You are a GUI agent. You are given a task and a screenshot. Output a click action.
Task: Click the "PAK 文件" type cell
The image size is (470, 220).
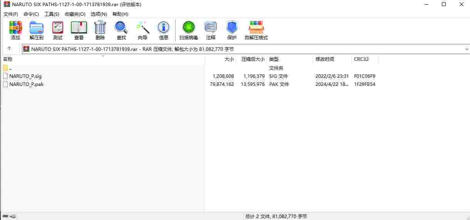(x=279, y=84)
